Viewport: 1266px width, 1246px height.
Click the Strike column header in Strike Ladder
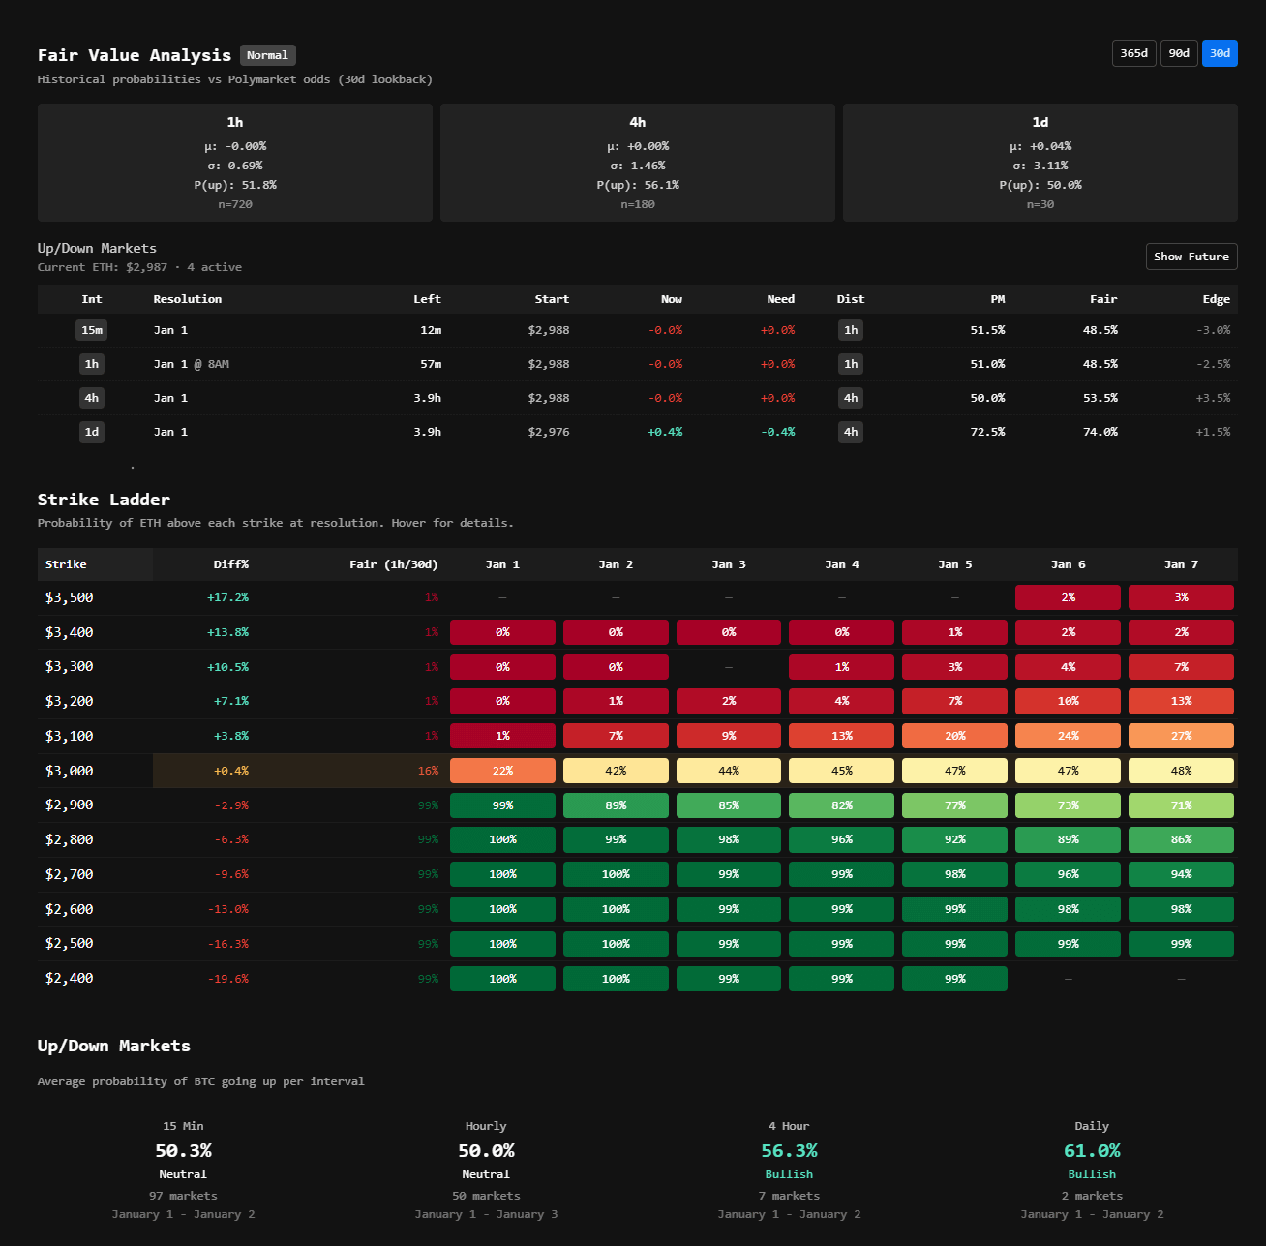coord(66,564)
